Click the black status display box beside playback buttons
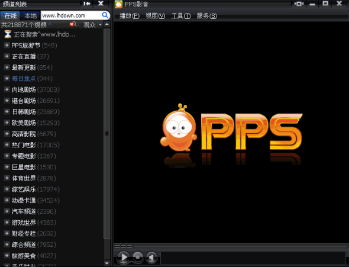The height and width of the screenshot is (267, 349). (253, 258)
